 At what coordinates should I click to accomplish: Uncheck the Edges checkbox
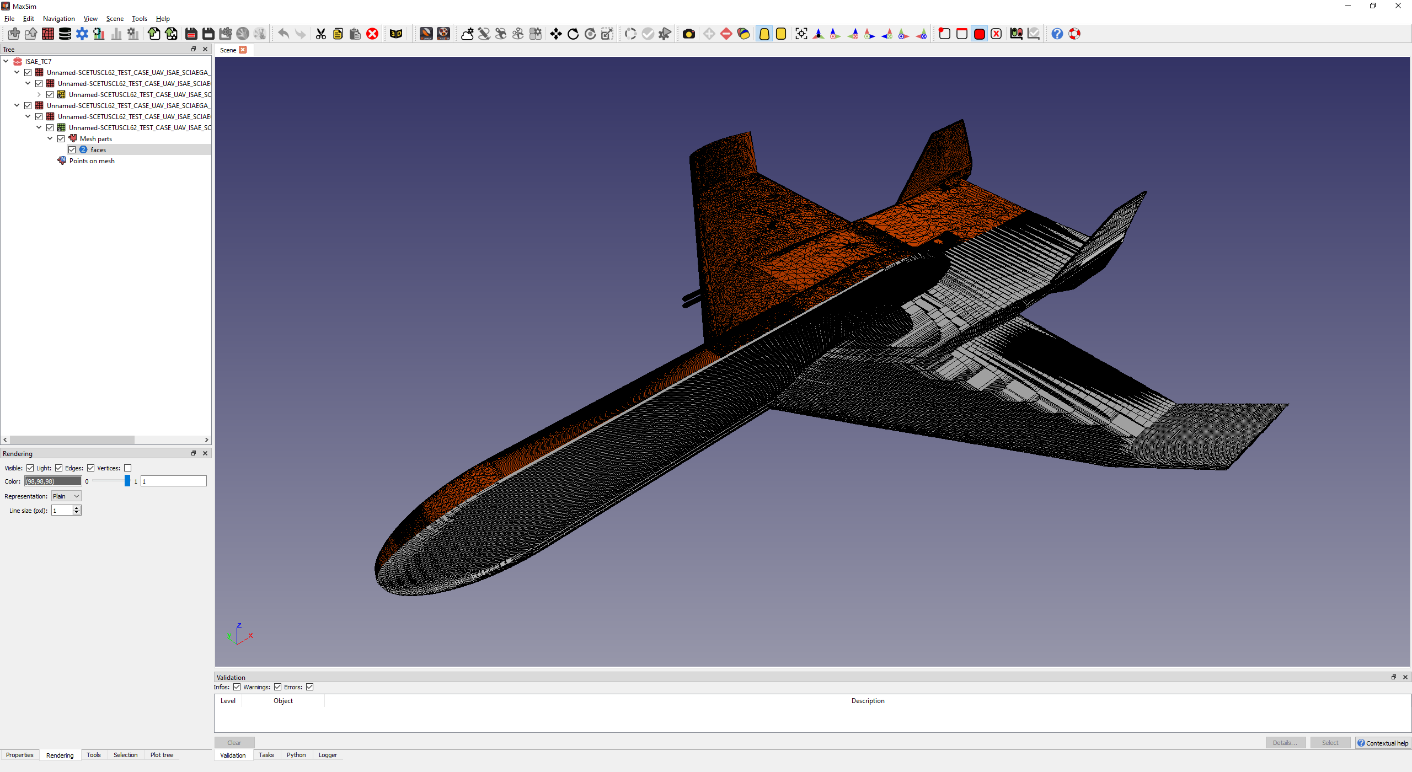(91, 468)
